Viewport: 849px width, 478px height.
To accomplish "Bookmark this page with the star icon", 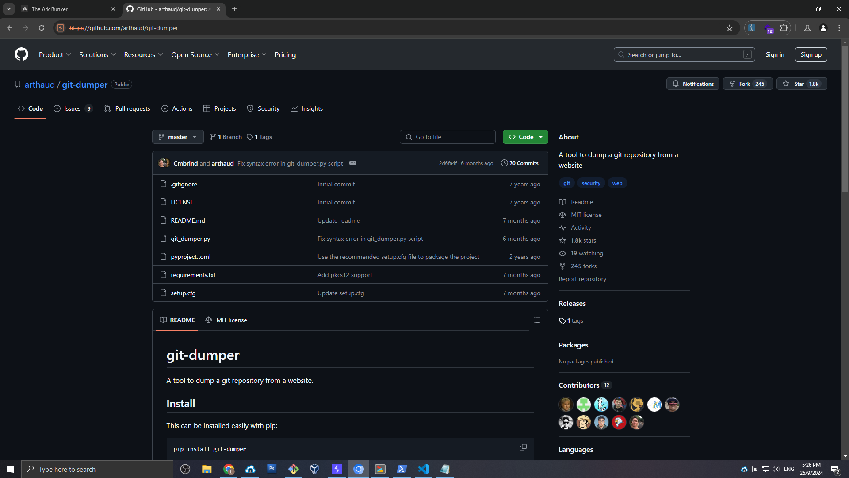I will tap(729, 28).
